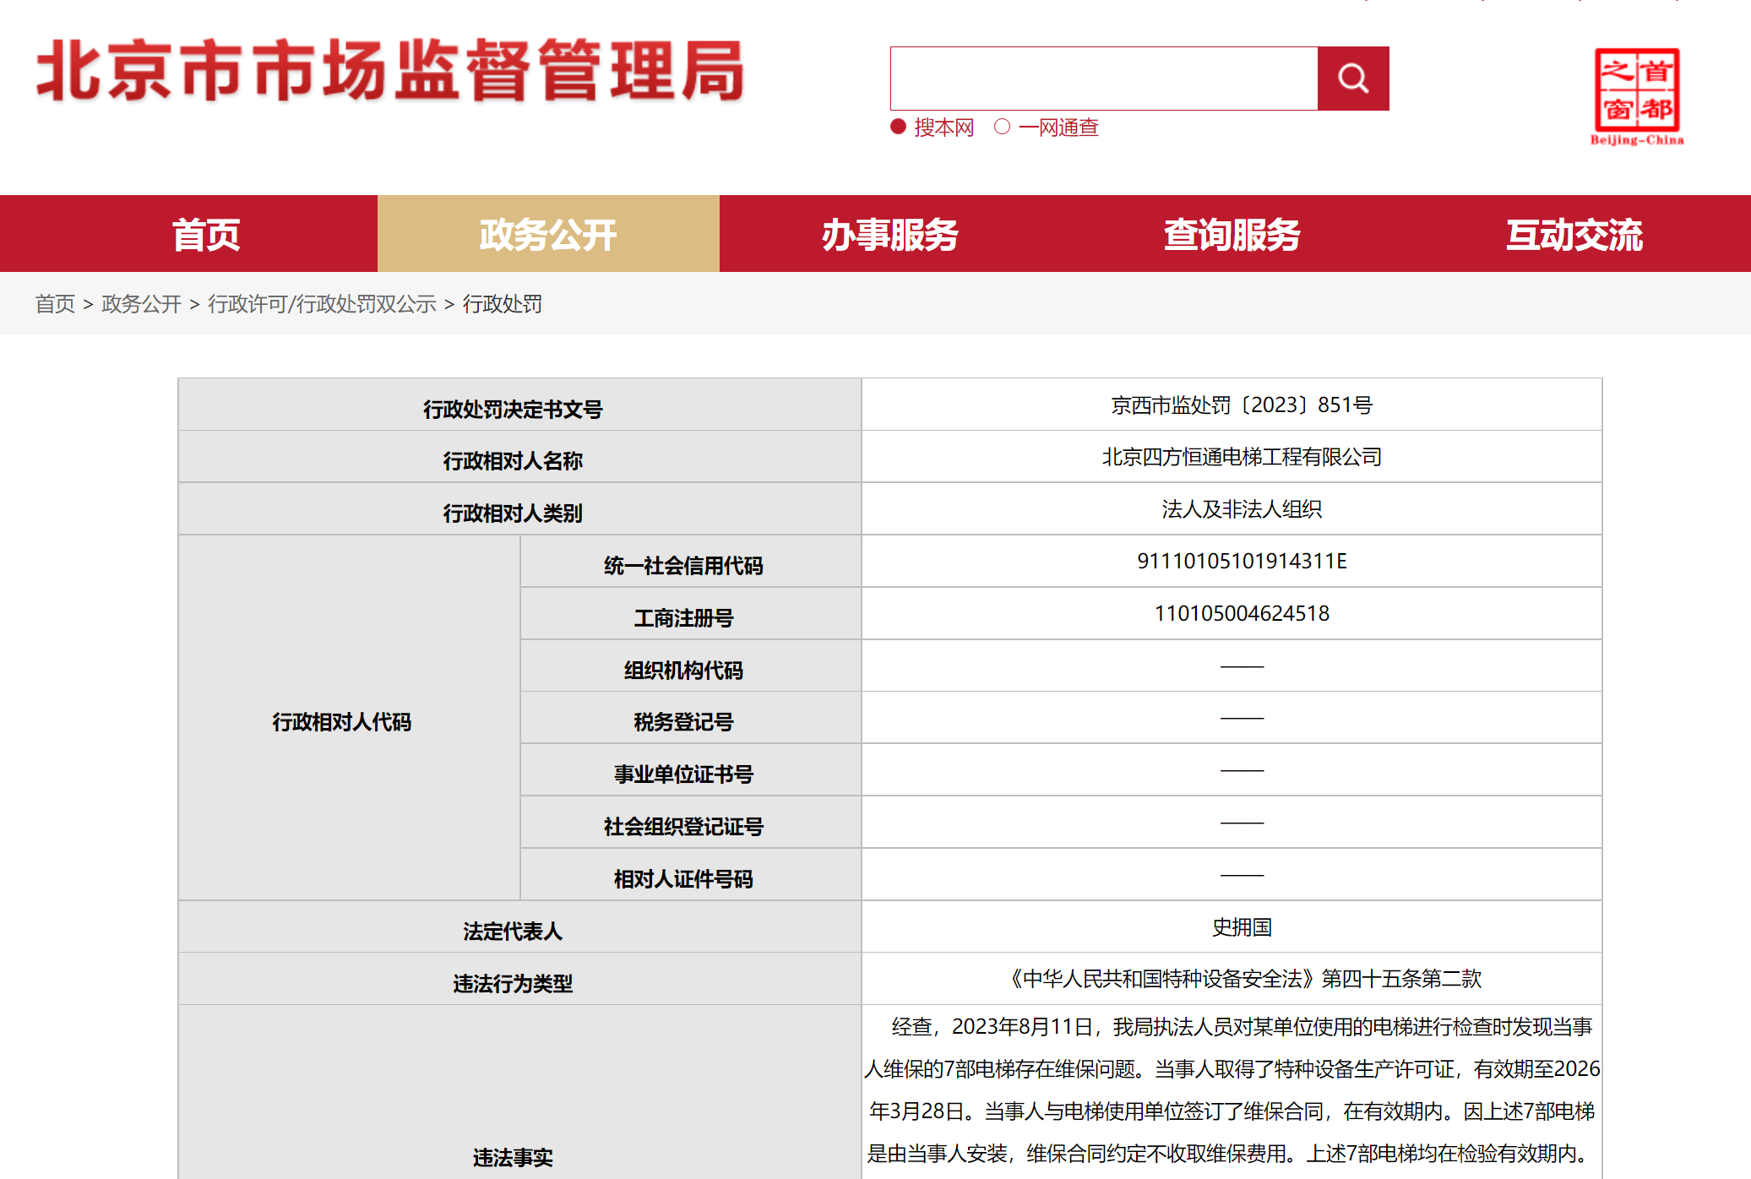Open 行政处罚 breadcrumb link

pos(503,304)
